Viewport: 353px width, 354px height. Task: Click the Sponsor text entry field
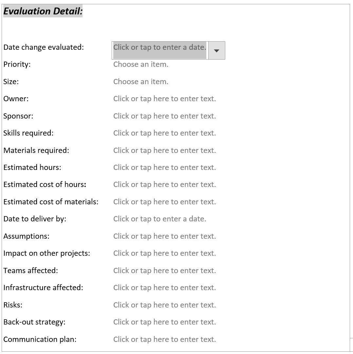click(164, 116)
